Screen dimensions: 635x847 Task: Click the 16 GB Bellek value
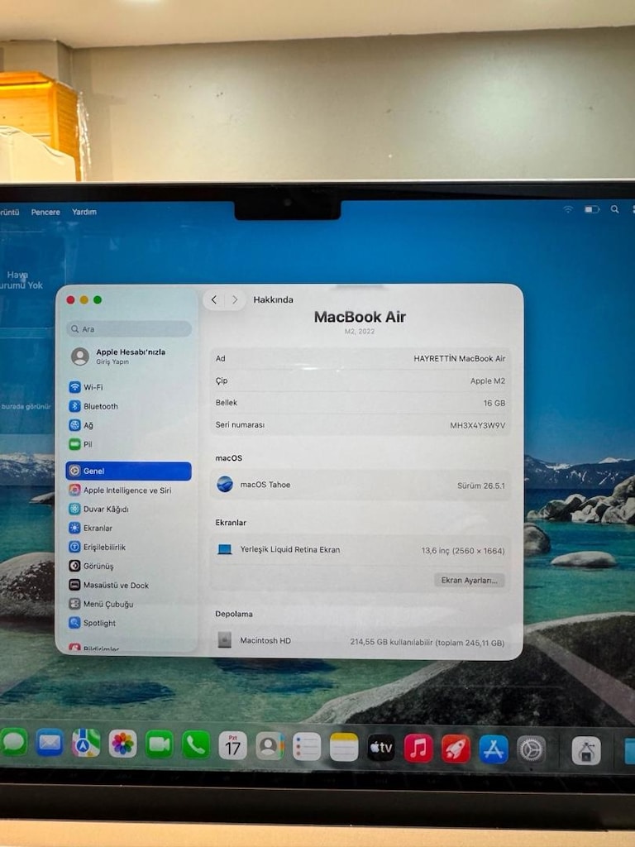[x=494, y=403]
